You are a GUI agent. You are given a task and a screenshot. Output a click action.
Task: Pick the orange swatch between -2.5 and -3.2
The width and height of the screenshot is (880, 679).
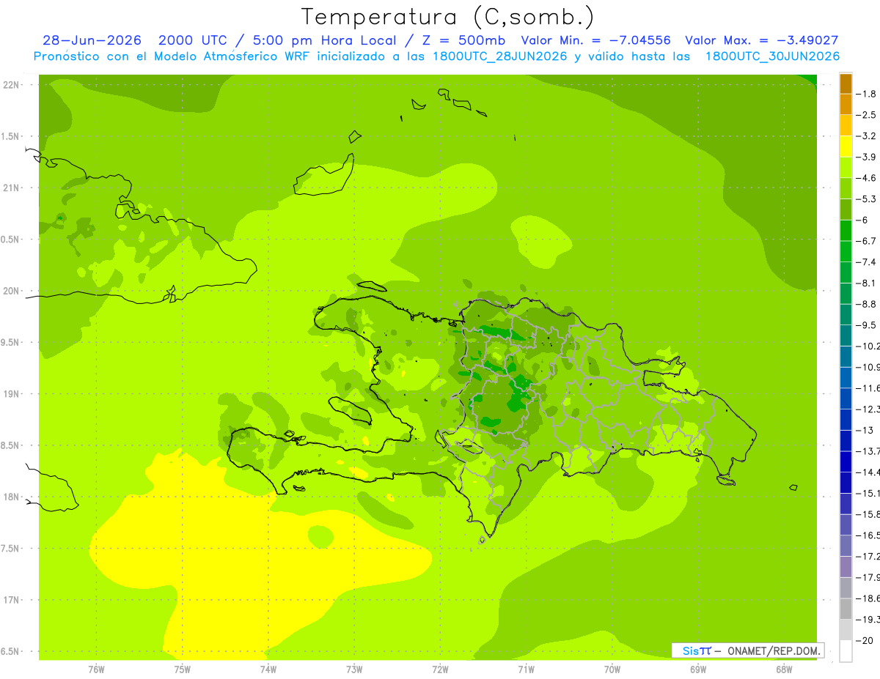coord(846,125)
